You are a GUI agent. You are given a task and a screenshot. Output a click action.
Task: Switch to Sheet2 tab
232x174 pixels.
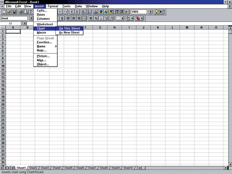coord(33,168)
